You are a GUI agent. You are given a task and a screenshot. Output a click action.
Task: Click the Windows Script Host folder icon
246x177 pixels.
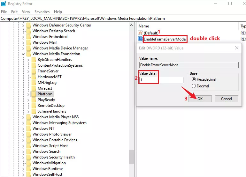pyautogui.click(x=28, y=146)
